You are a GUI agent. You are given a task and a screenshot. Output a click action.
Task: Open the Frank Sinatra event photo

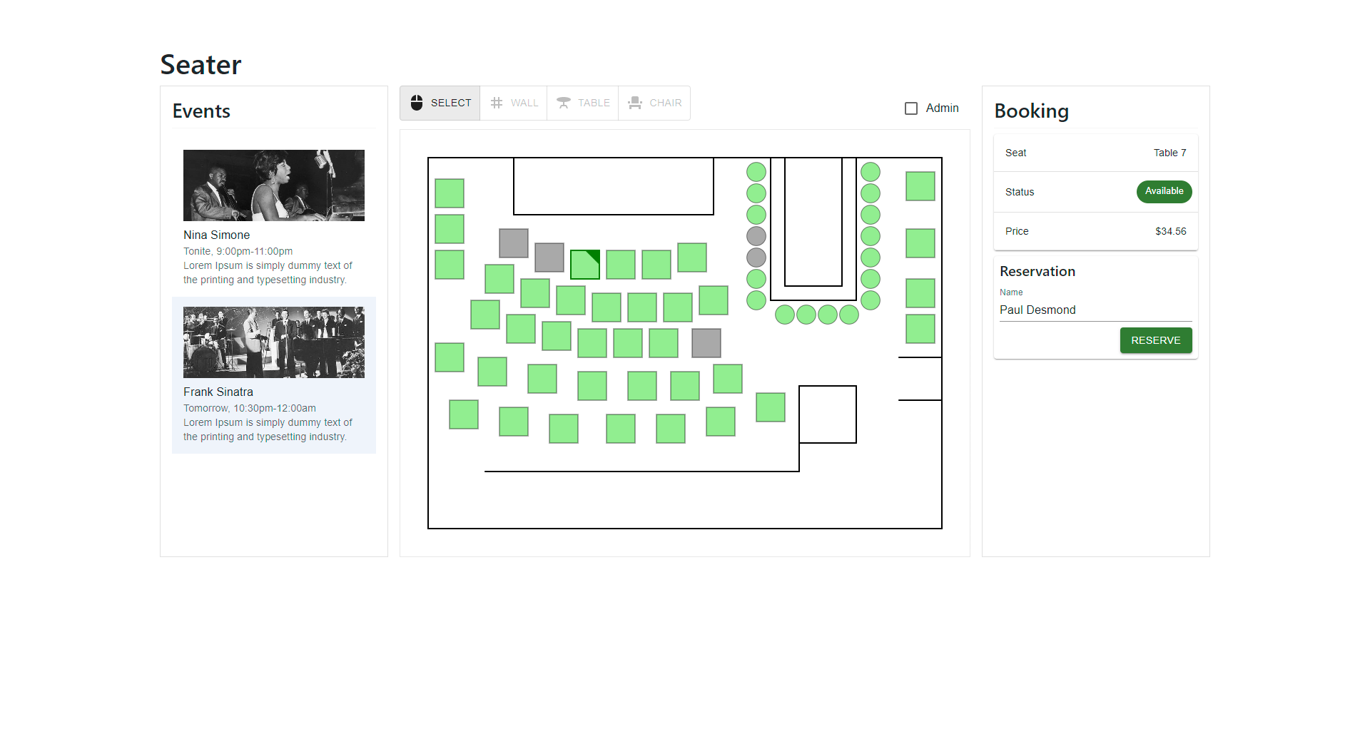click(x=274, y=342)
